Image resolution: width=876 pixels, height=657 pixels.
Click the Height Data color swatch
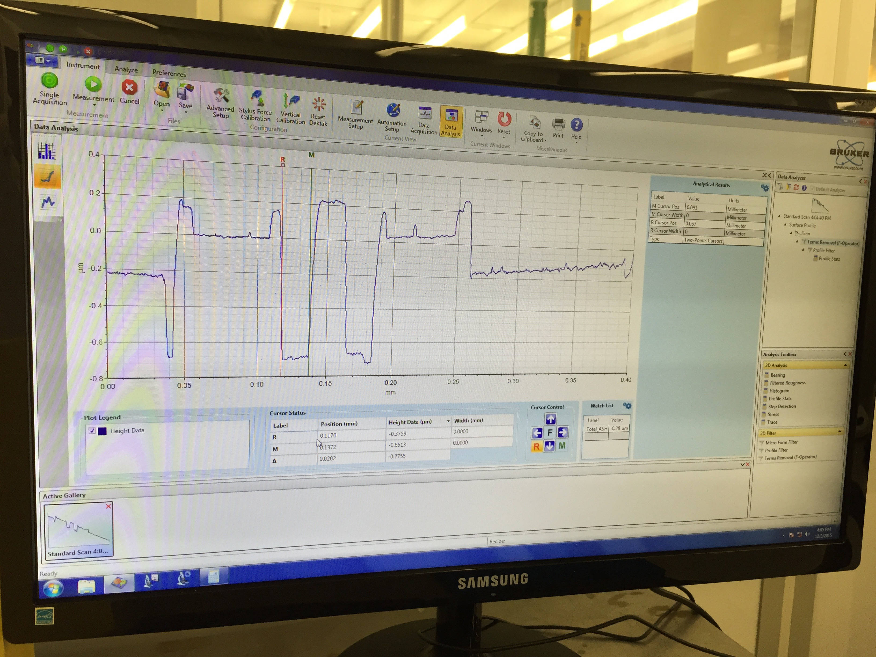point(102,431)
